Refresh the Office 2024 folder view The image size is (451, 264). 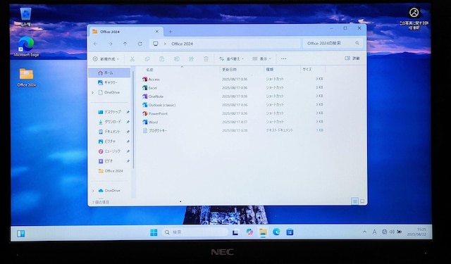[140, 44]
